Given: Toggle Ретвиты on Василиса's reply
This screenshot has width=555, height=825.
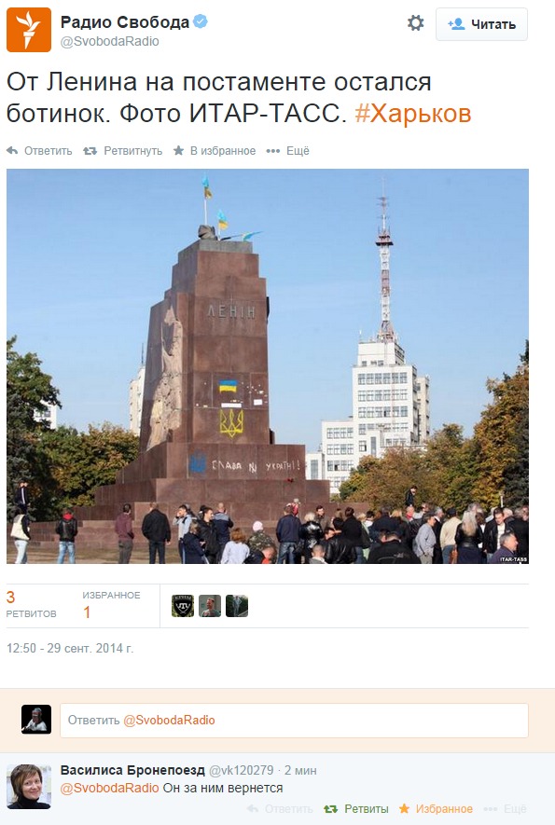Looking at the screenshot, I should click(356, 809).
